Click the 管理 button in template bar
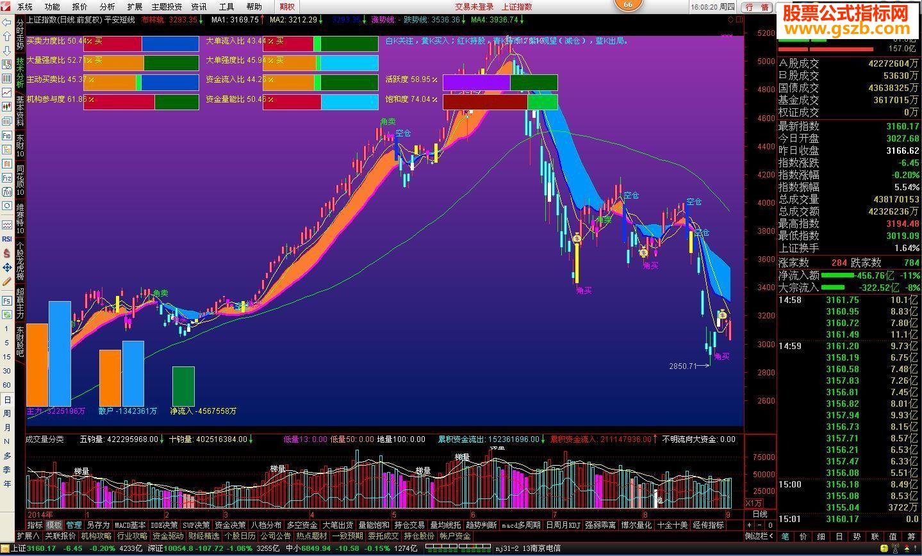The height and width of the screenshot is (556, 922). click(x=74, y=525)
